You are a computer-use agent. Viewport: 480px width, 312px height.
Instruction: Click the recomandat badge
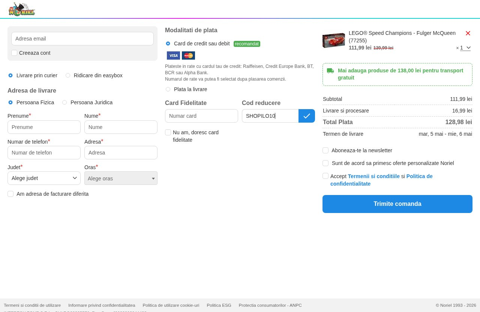(247, 44)
